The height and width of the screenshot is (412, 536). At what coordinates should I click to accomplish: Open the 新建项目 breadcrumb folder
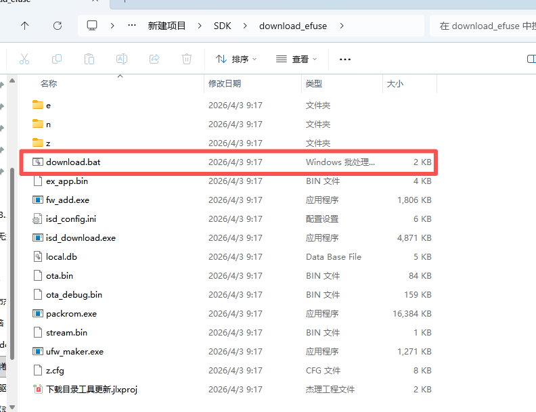pos(166,26)
